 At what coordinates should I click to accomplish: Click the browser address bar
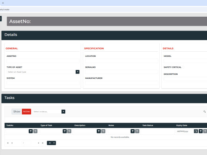(x=103, y=10)
